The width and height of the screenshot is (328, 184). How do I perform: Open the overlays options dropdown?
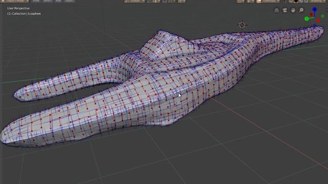tap(271, 1)
